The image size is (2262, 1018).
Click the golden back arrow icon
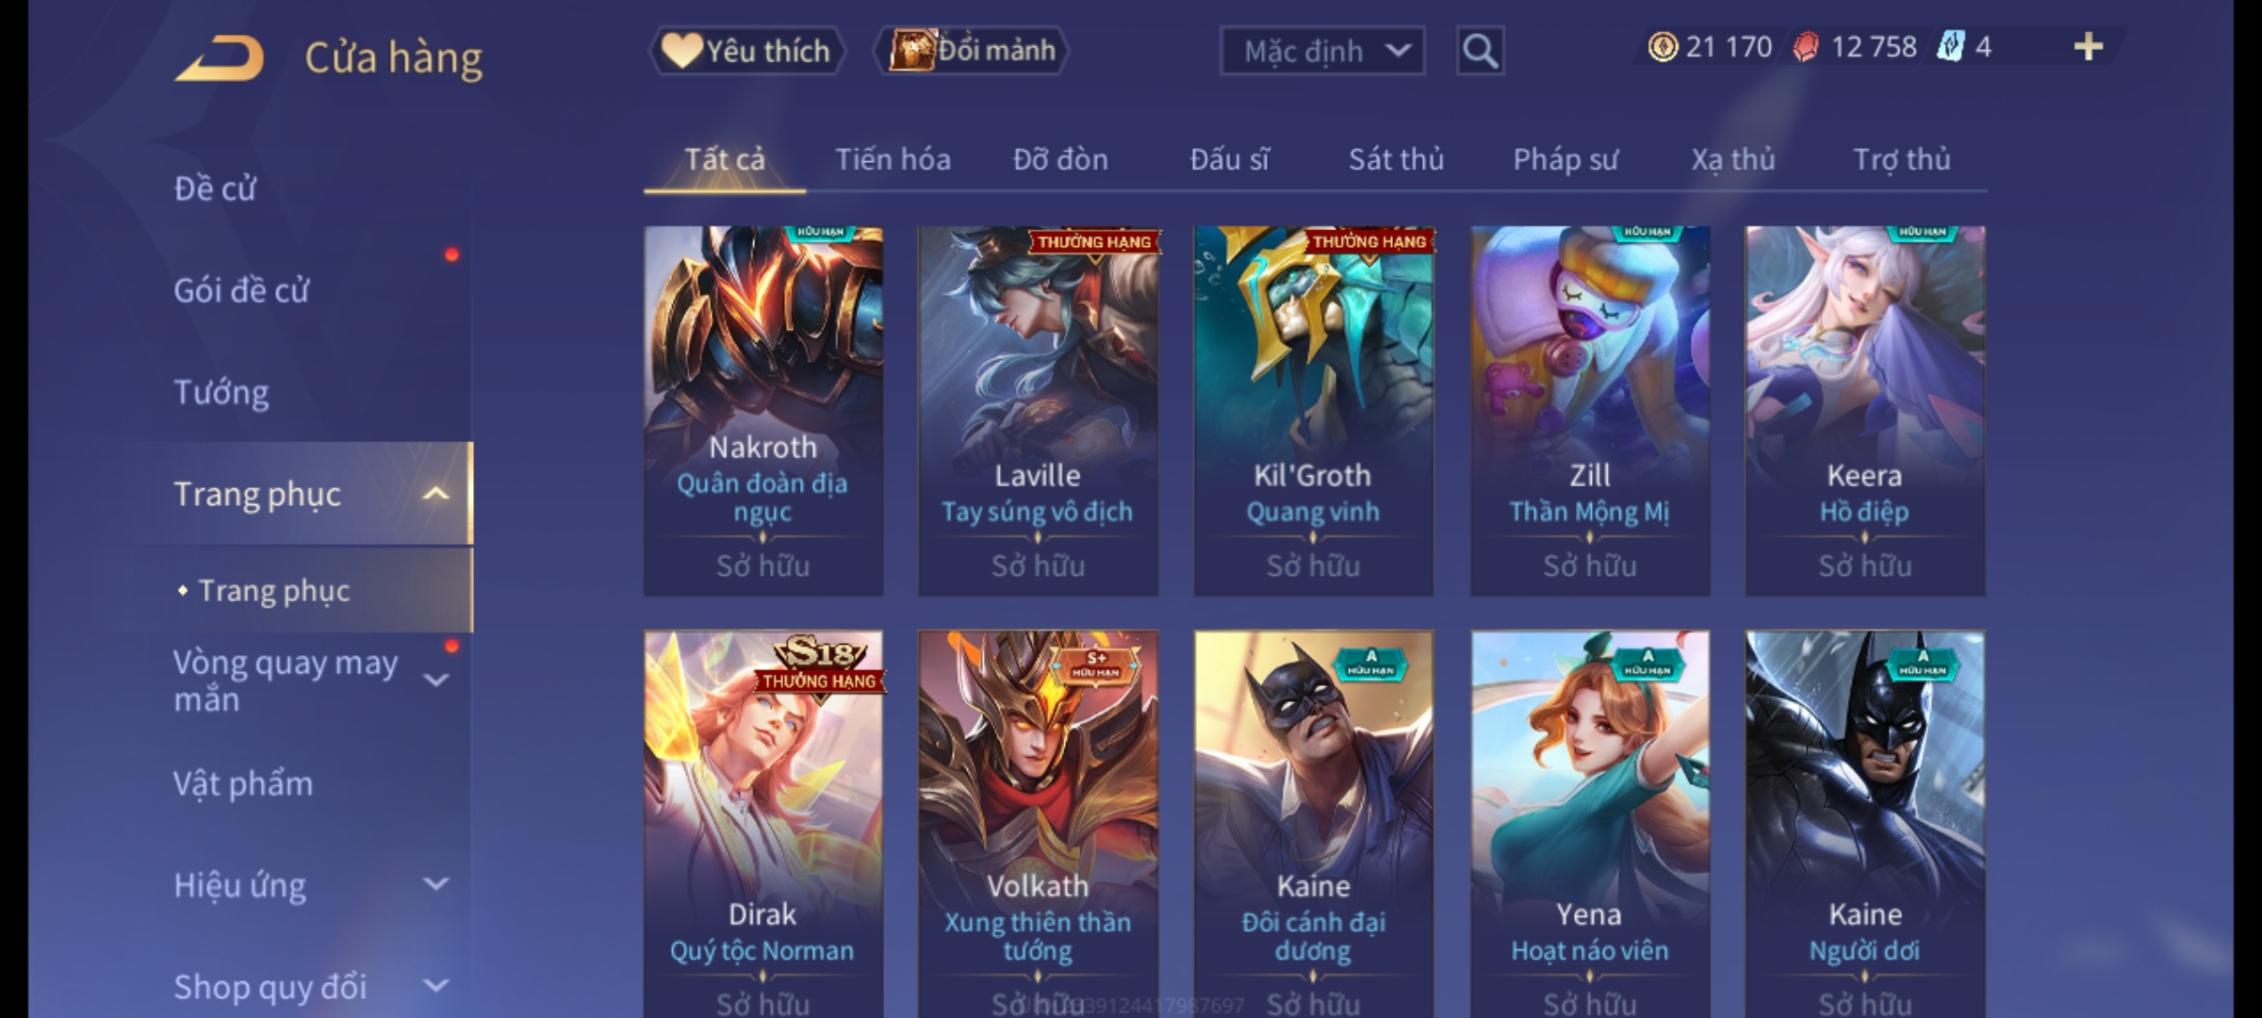click(220, 58)
